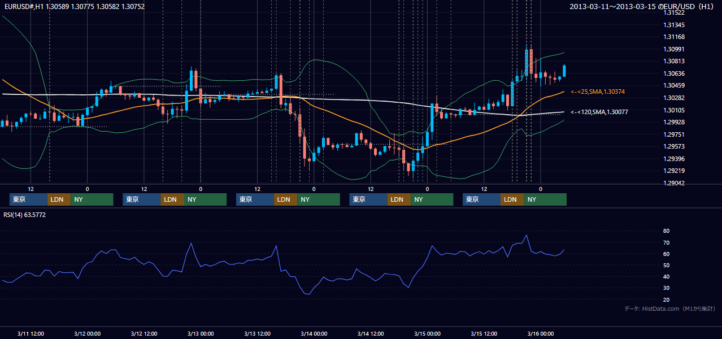Click the 3/12 12:00 time axis label
This screenshot has width=722, height=339.
point(143,333)
